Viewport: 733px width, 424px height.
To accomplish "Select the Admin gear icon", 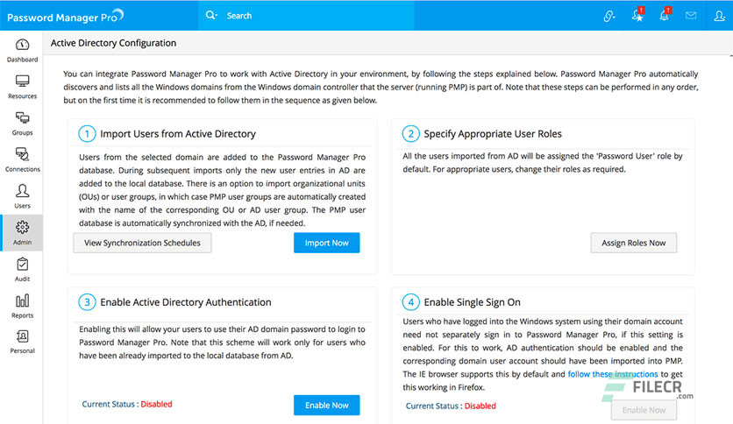I will click(x=22, y=228).
